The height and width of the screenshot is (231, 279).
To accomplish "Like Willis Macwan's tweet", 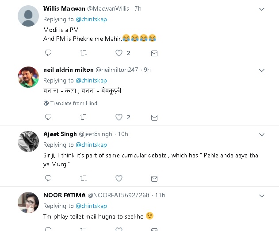I will 118,53.
